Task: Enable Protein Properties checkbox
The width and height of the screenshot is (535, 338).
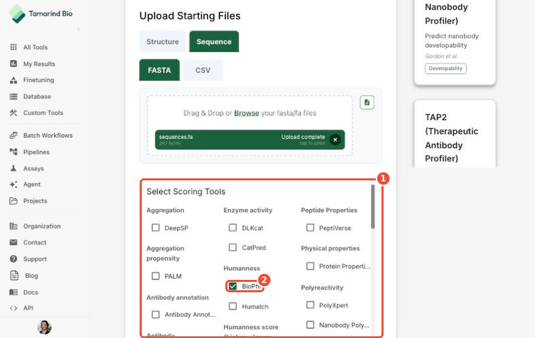Action: click(x=310, y=266)
